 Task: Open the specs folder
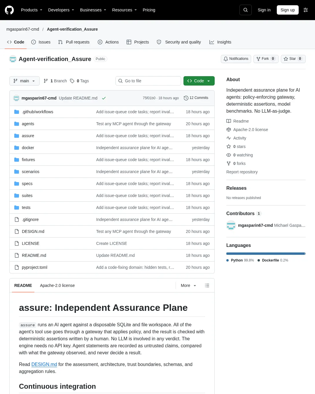[x=27, y=184]
